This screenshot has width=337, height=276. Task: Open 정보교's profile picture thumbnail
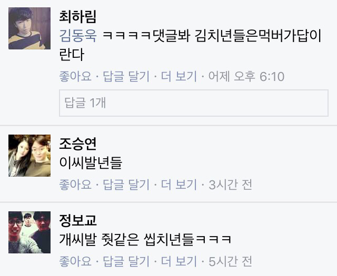[29, 232]
